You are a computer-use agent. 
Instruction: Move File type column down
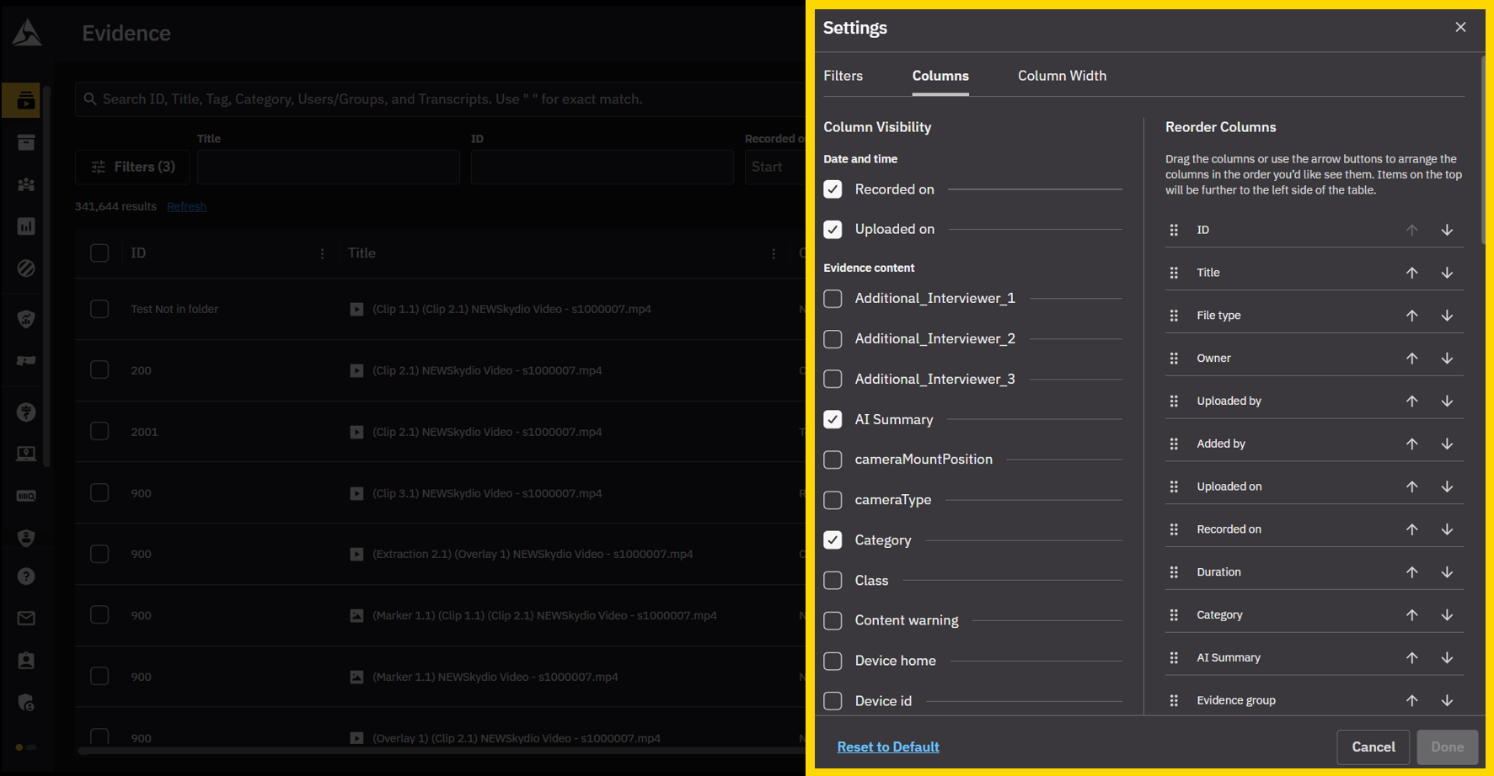[1447, 316]
